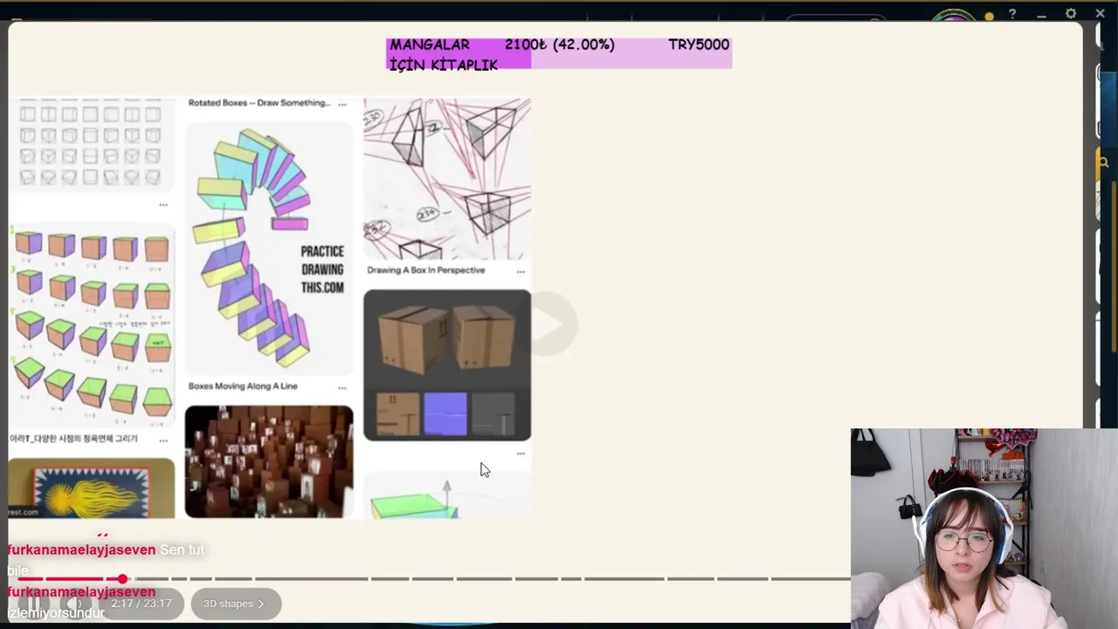Viewport: 1118px width, 629px height.
Task: Click the magnifier search icon at right edge
Action: [1104, 162]
